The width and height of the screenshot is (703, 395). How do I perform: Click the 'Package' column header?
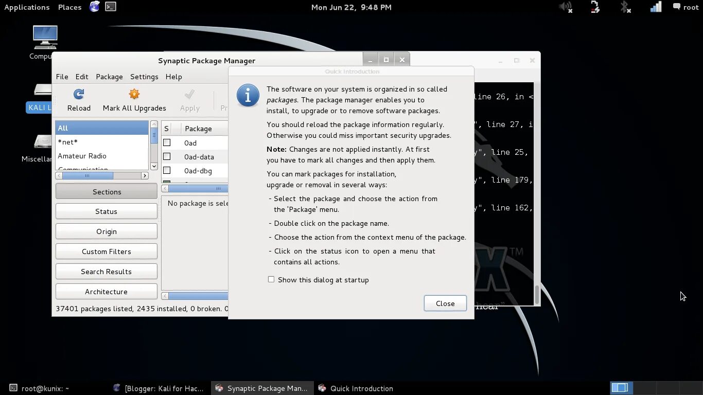(204, 129)
